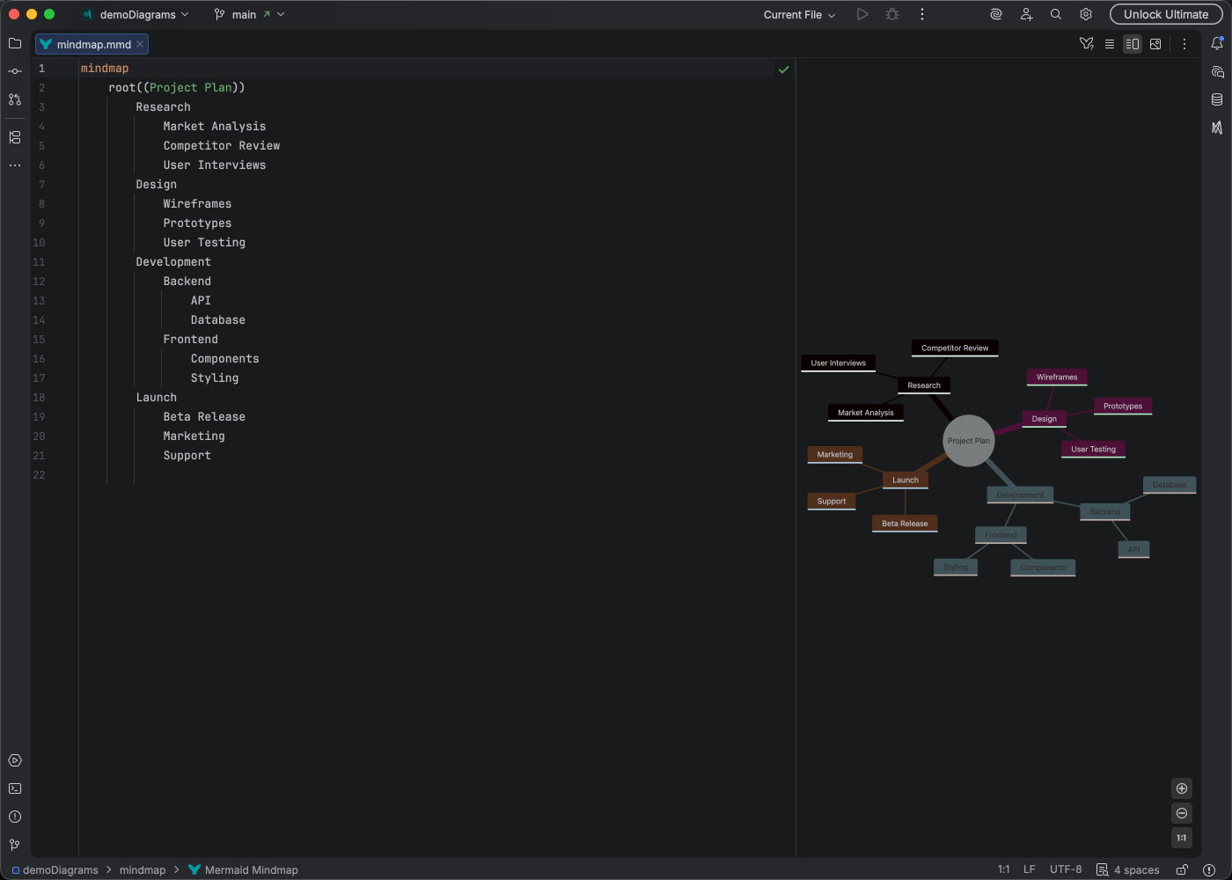The width and height of the screenshot is (1232, 880).
Task: Click the 4 spaces indentation setting
Action: tap(1137, 869)
